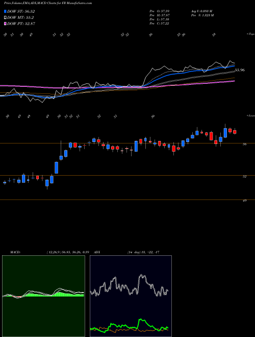
Task: Click the last red candlestick on the price chart
Action: click(x=235, y=132)
